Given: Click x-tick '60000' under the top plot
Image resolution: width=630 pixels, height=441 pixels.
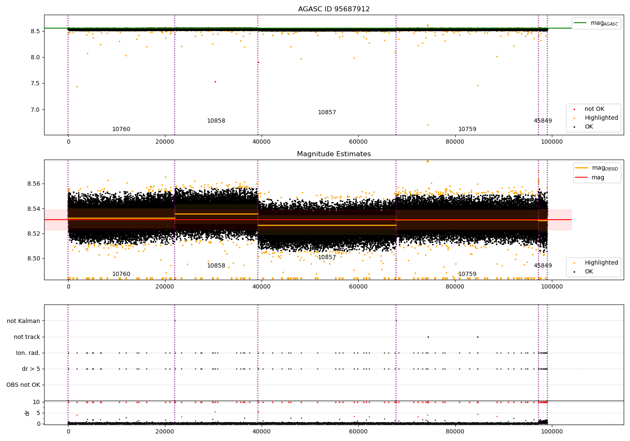Looking at the screenshot, I should click(x=358, y=142).
